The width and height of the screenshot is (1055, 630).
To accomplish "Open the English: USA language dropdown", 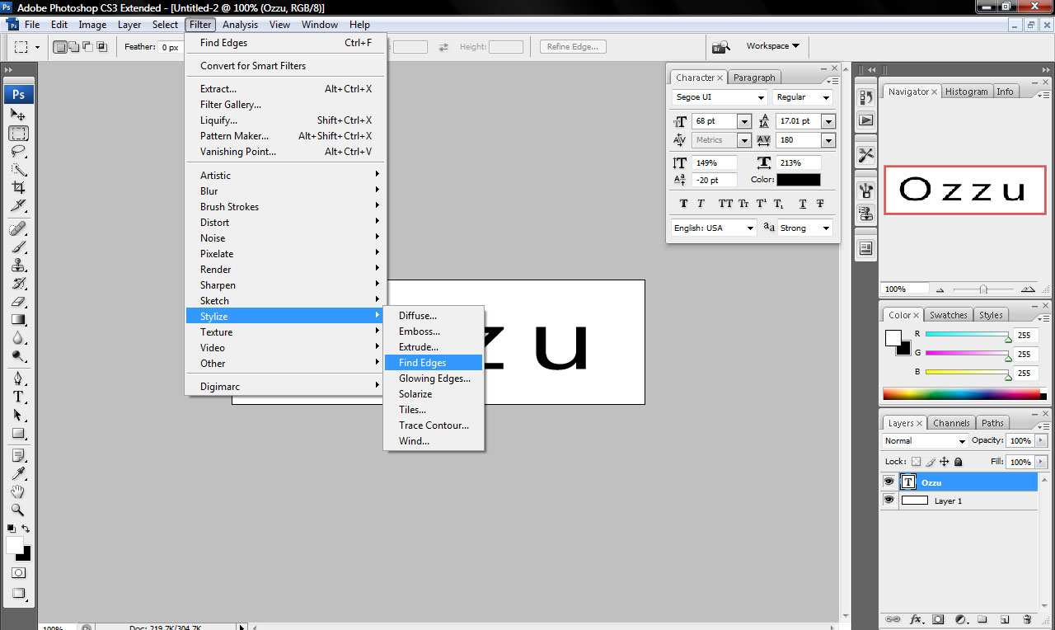I will click(714, 228).
